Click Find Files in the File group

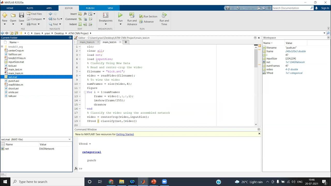[x=34, y=14]
